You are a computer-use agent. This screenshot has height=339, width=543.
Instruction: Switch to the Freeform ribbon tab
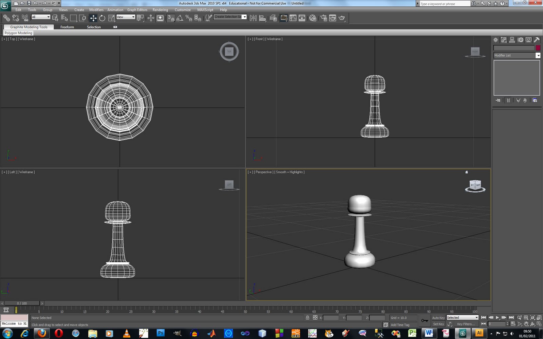pos(67,27)
